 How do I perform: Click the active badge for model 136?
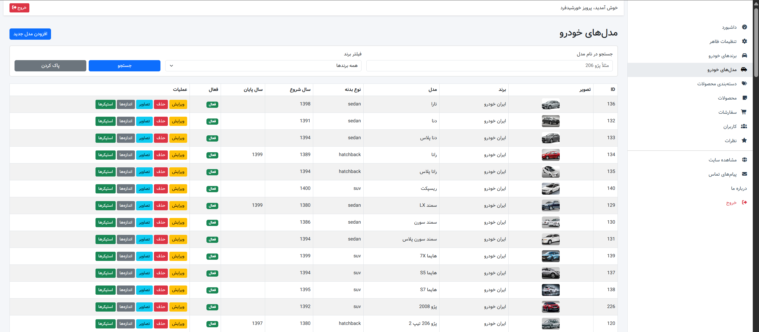point(212,104)
